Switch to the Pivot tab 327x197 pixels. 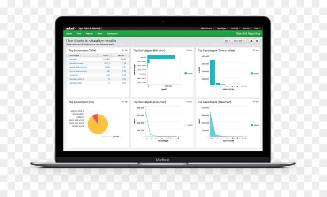coord(79,33)
